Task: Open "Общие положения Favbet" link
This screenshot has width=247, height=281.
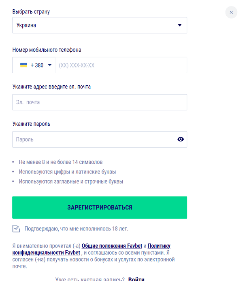Action: (x=112, y=246)
